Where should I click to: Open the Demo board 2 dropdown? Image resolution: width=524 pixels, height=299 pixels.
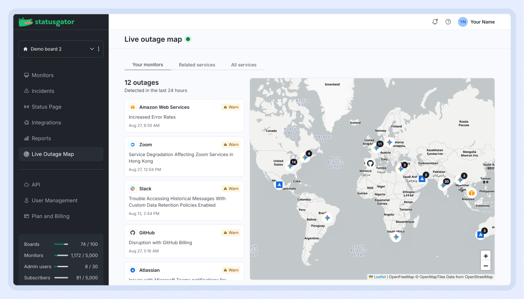[61, 49]
